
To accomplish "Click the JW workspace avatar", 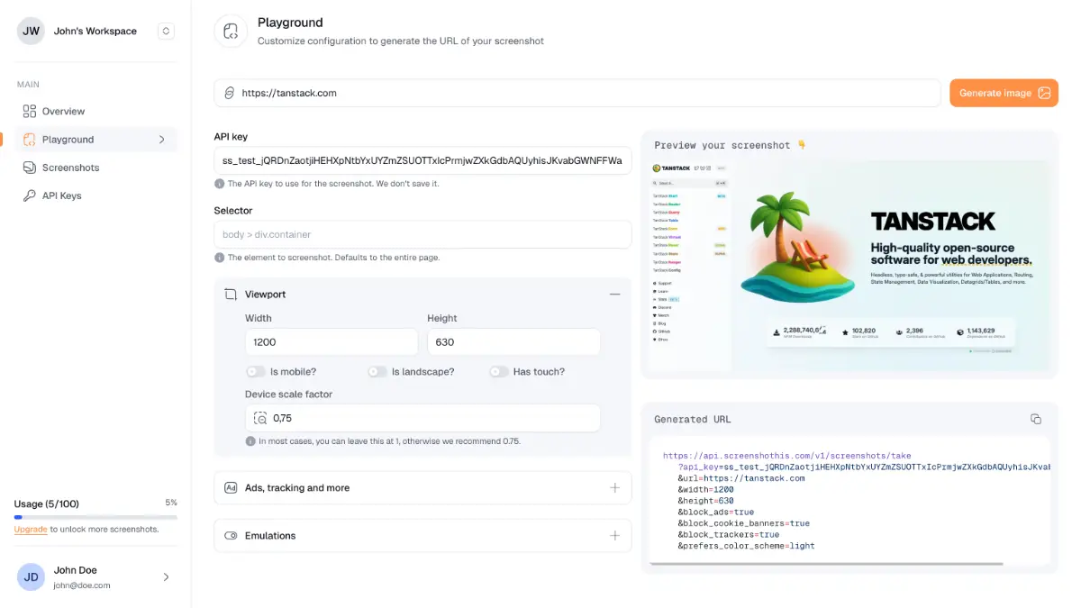I will coord(32,31).
